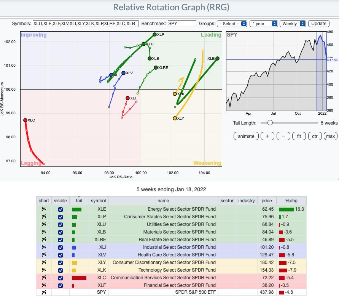
Task: Click the chart icon in the XLC row
Action: pyautogui.click(x=44, y=278)
